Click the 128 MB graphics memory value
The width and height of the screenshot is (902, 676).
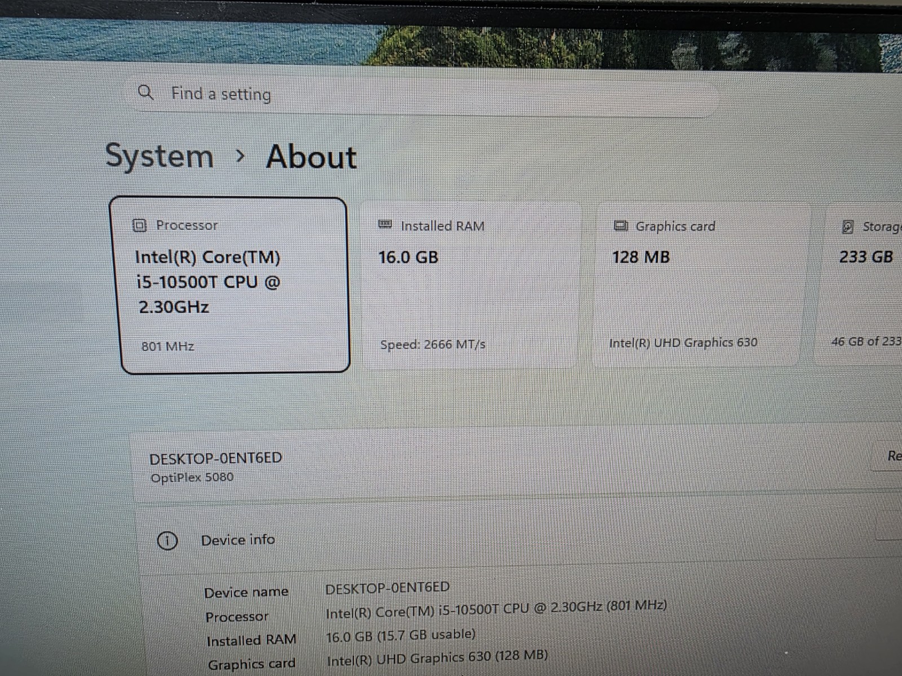[641, 257]
